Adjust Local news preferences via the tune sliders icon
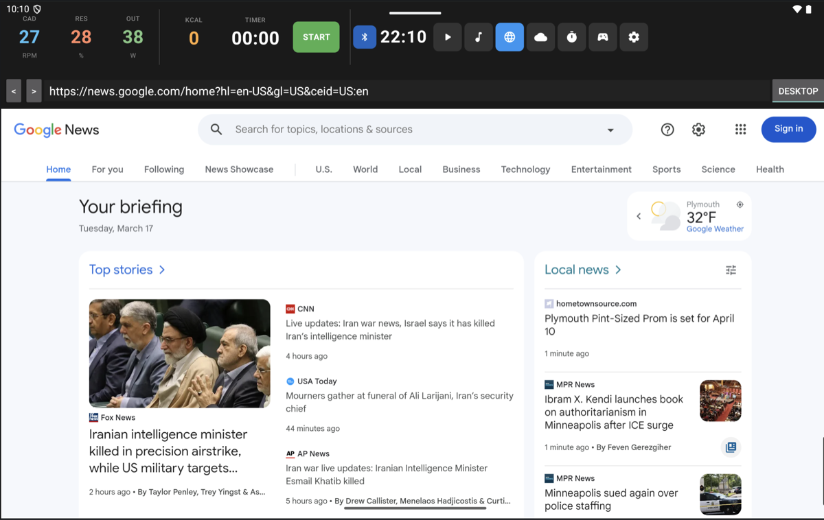This screenshot has height=520, width=824. pyautogui.click(x=731, y=270)
